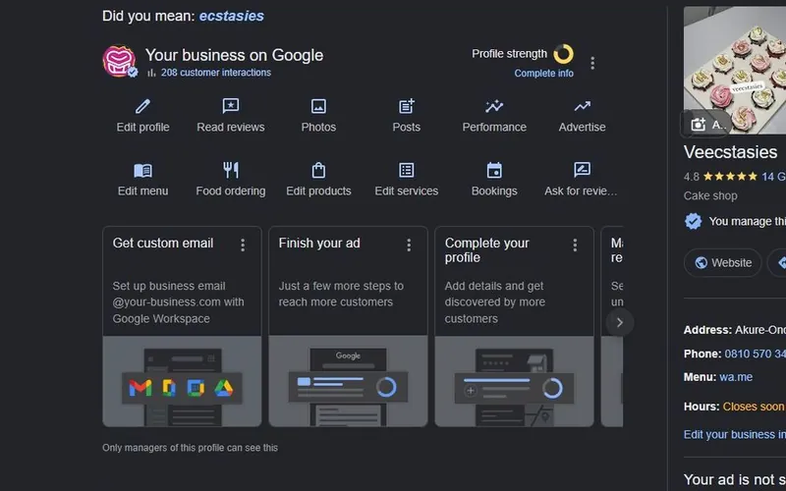
Task: Open Food ordering cutlery icon
Action: tap(231, 170)
